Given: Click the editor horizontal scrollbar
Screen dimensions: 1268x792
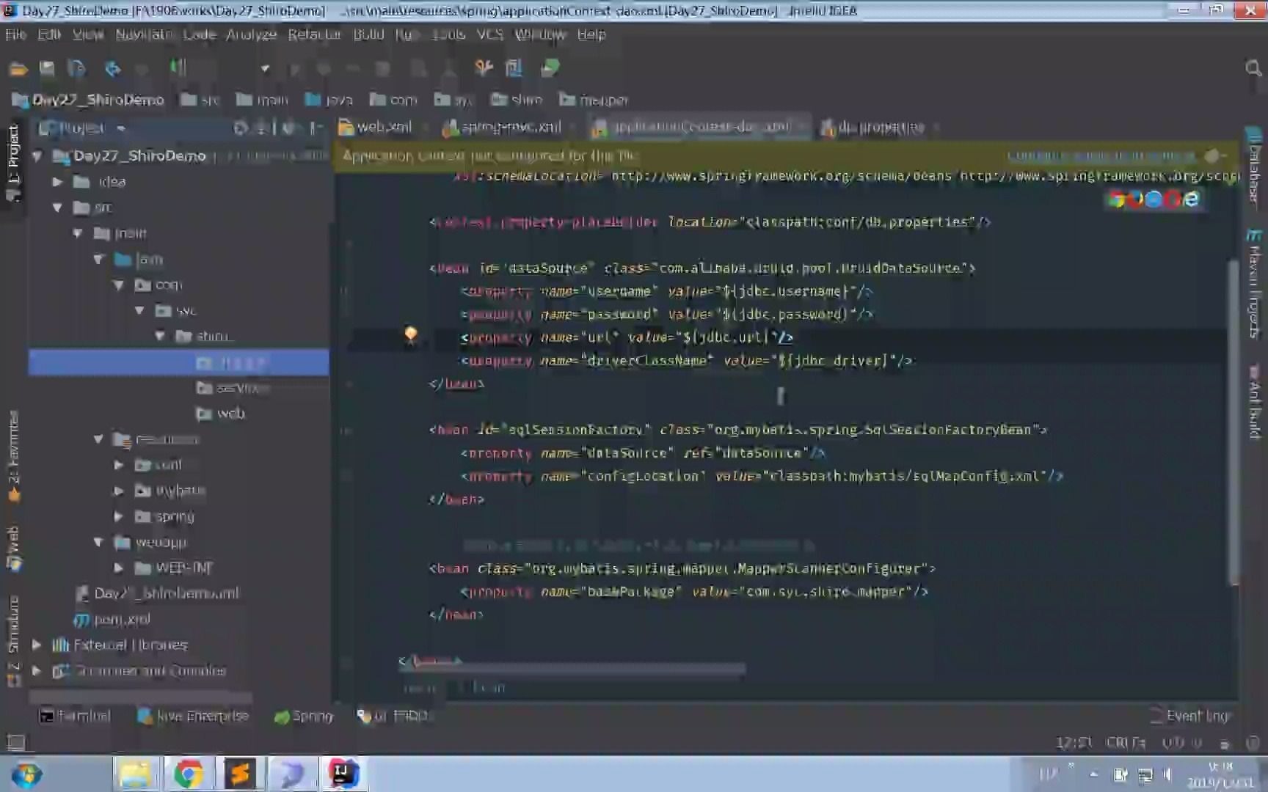Looking at the screenshot, I should coord(574,668).
